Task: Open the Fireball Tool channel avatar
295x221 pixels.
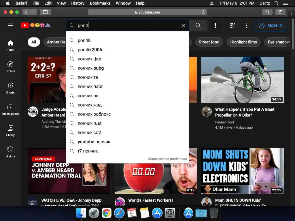Action: coord(207,112)
